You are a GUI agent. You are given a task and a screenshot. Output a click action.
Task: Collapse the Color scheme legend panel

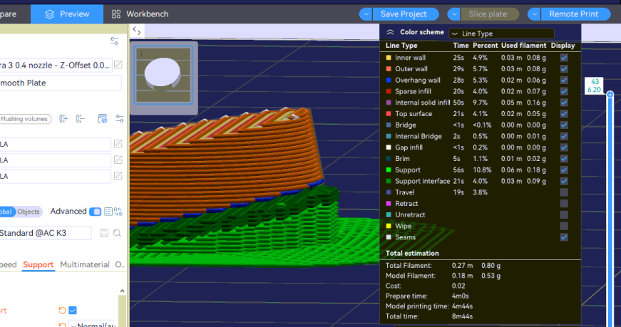tap(390, 33)
